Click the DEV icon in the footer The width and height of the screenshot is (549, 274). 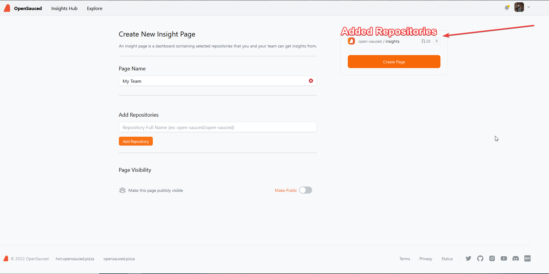click(527, 258)
